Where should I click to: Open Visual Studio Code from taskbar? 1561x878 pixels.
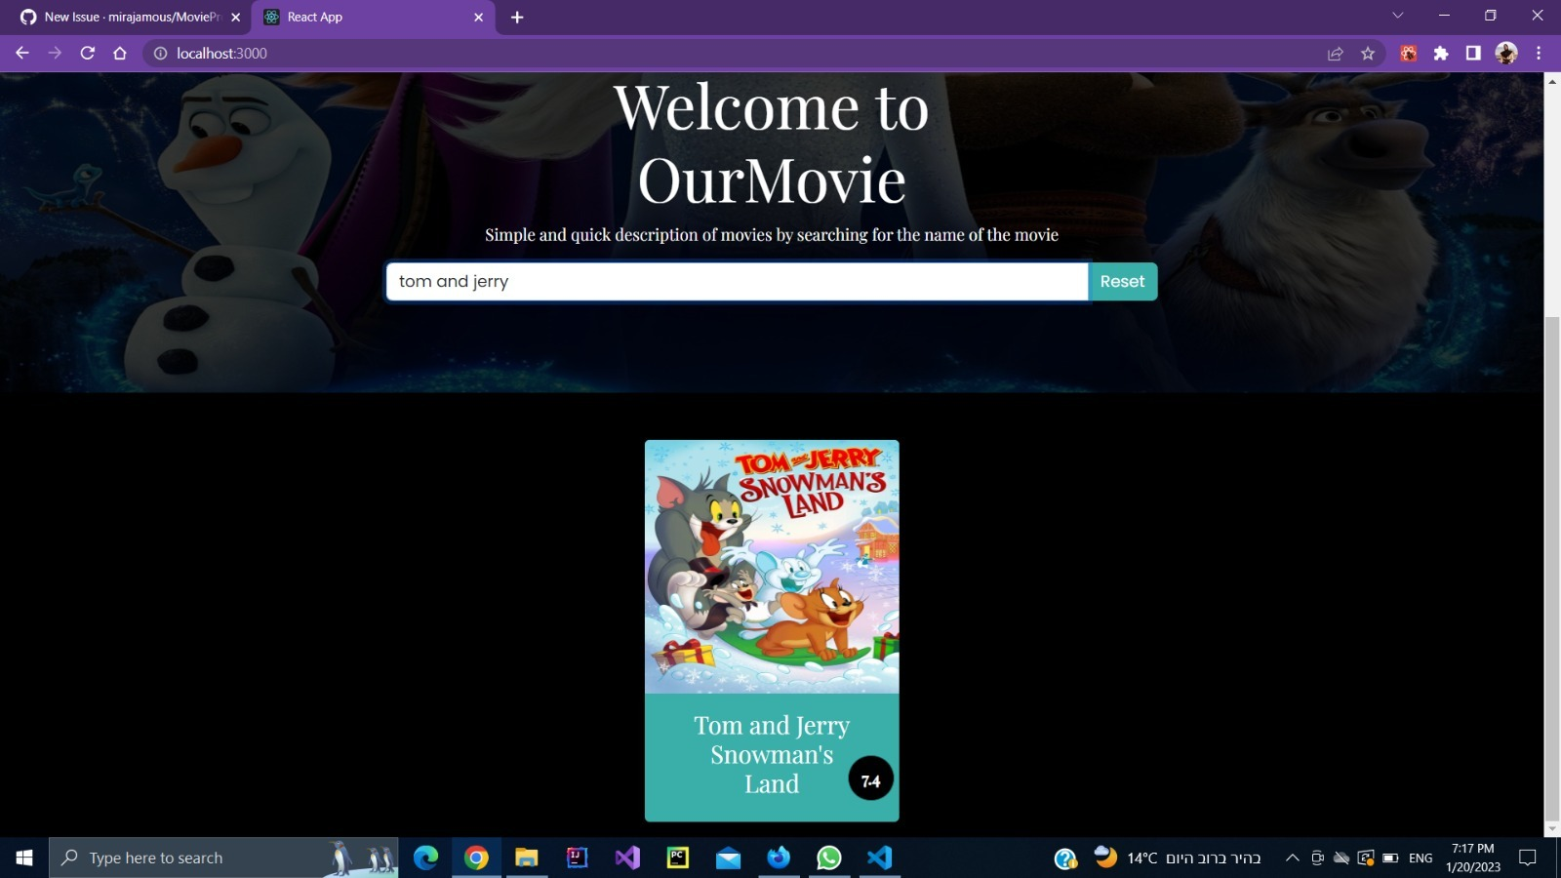[879, 858]
